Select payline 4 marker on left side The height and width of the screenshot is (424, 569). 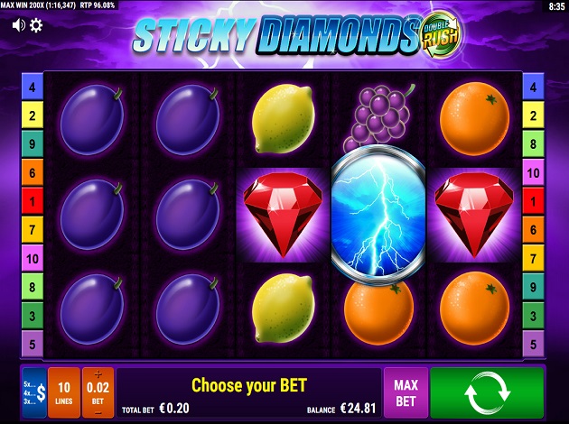(x=33, y=87)
